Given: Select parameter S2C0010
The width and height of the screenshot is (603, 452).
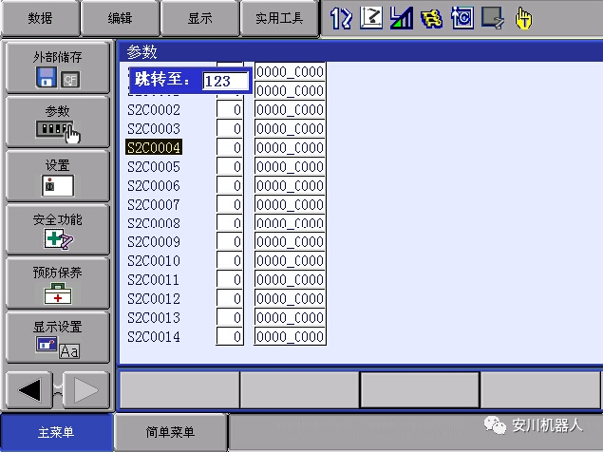Looking at the screenshot, I should (x=154, y=260).
